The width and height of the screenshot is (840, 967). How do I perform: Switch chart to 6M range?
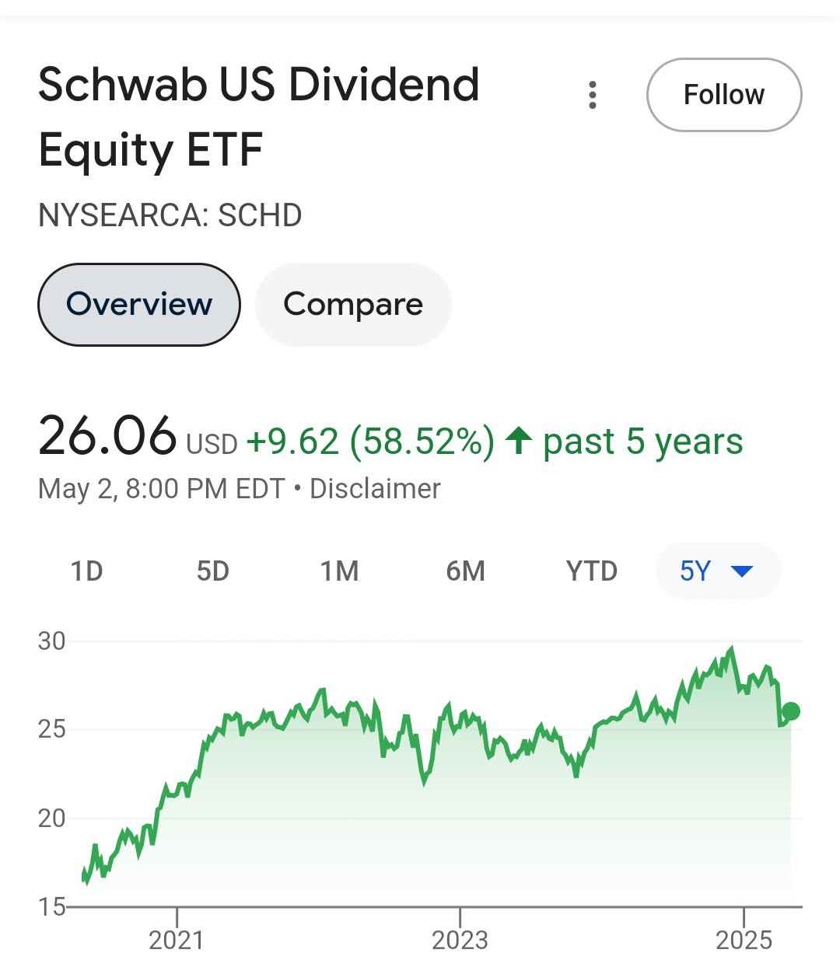click(465, 571)
